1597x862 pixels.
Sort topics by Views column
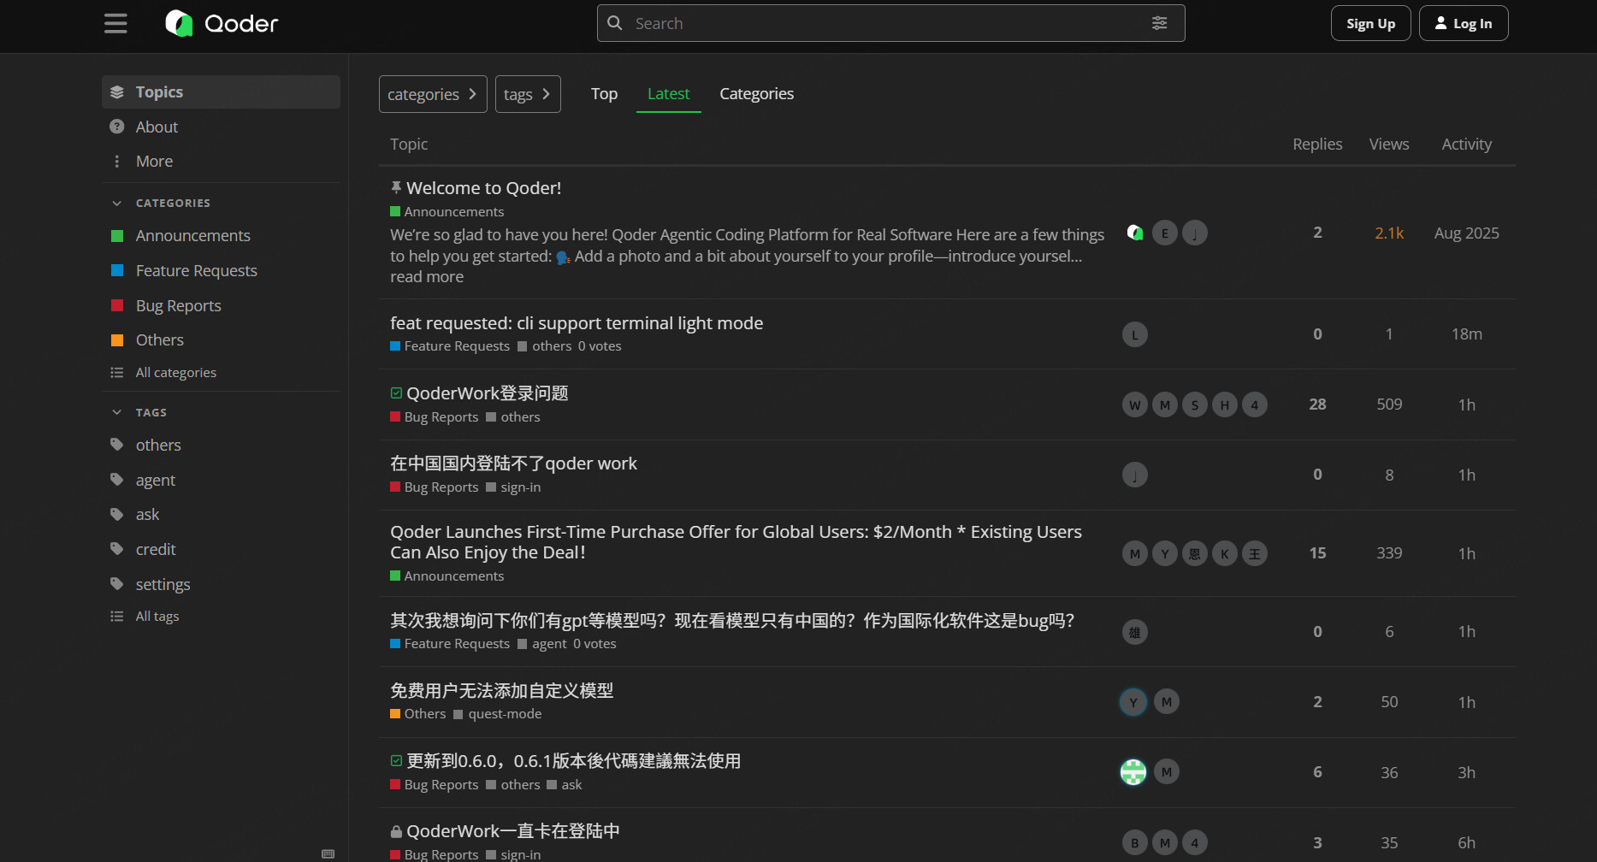[x=1389, y=144]
